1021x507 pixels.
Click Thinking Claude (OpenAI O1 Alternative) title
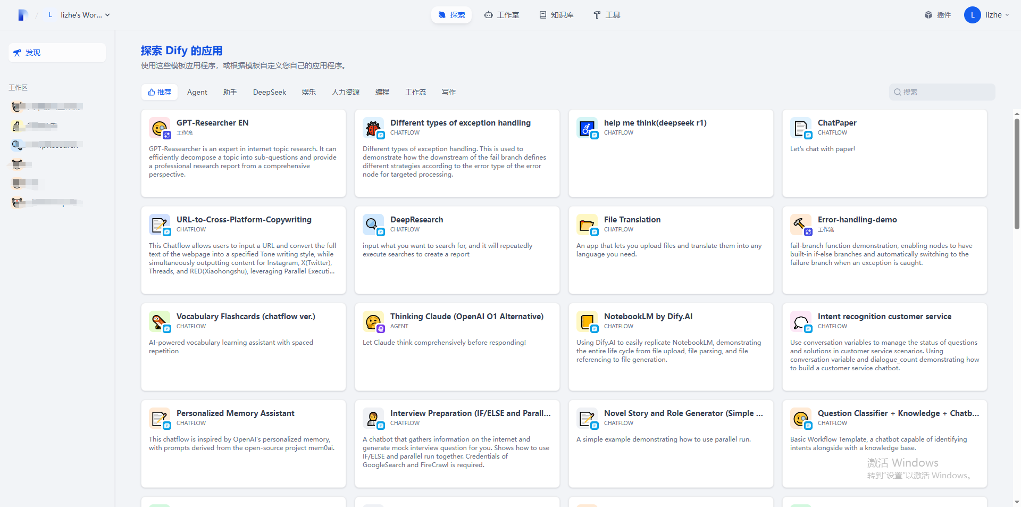pyautogui.click(x=467, y=317)
